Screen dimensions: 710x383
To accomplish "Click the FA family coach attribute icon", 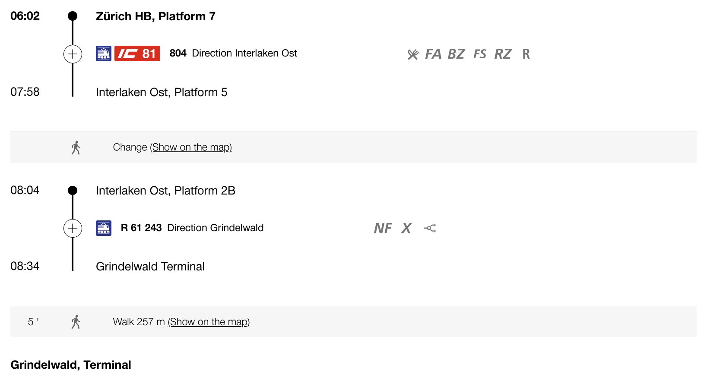I will pyautogui.click(x=433, y=54).
